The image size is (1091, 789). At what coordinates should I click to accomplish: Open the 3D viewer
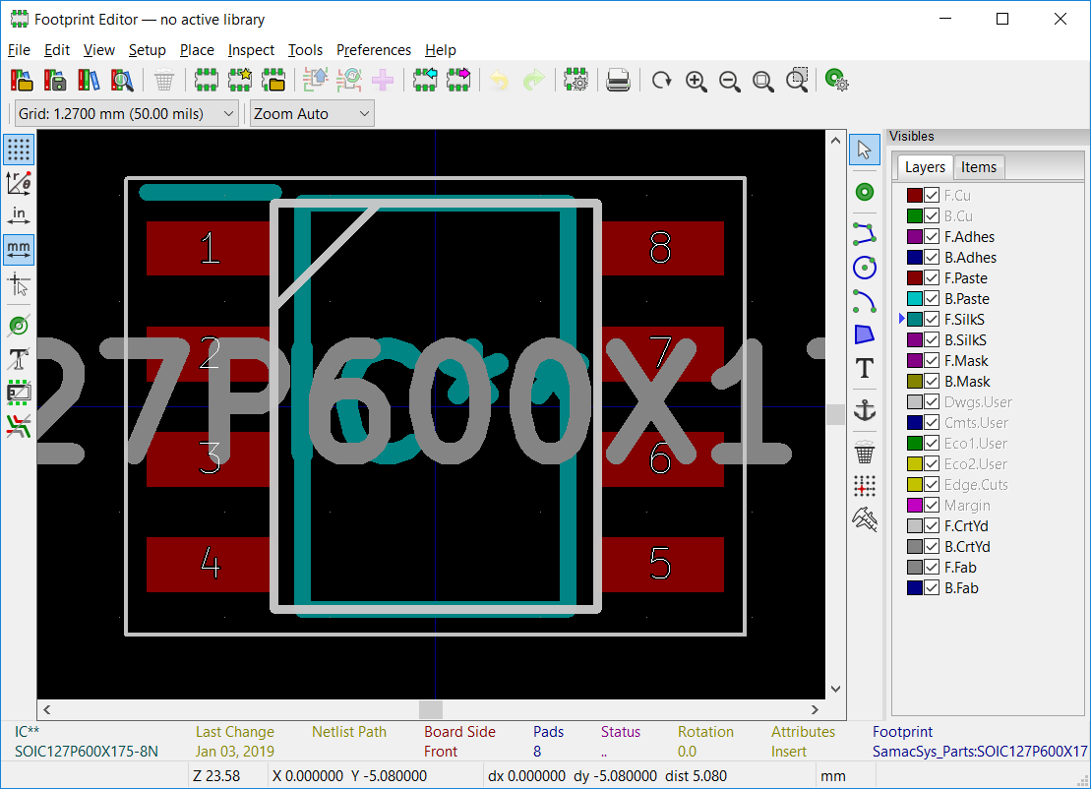837,80
